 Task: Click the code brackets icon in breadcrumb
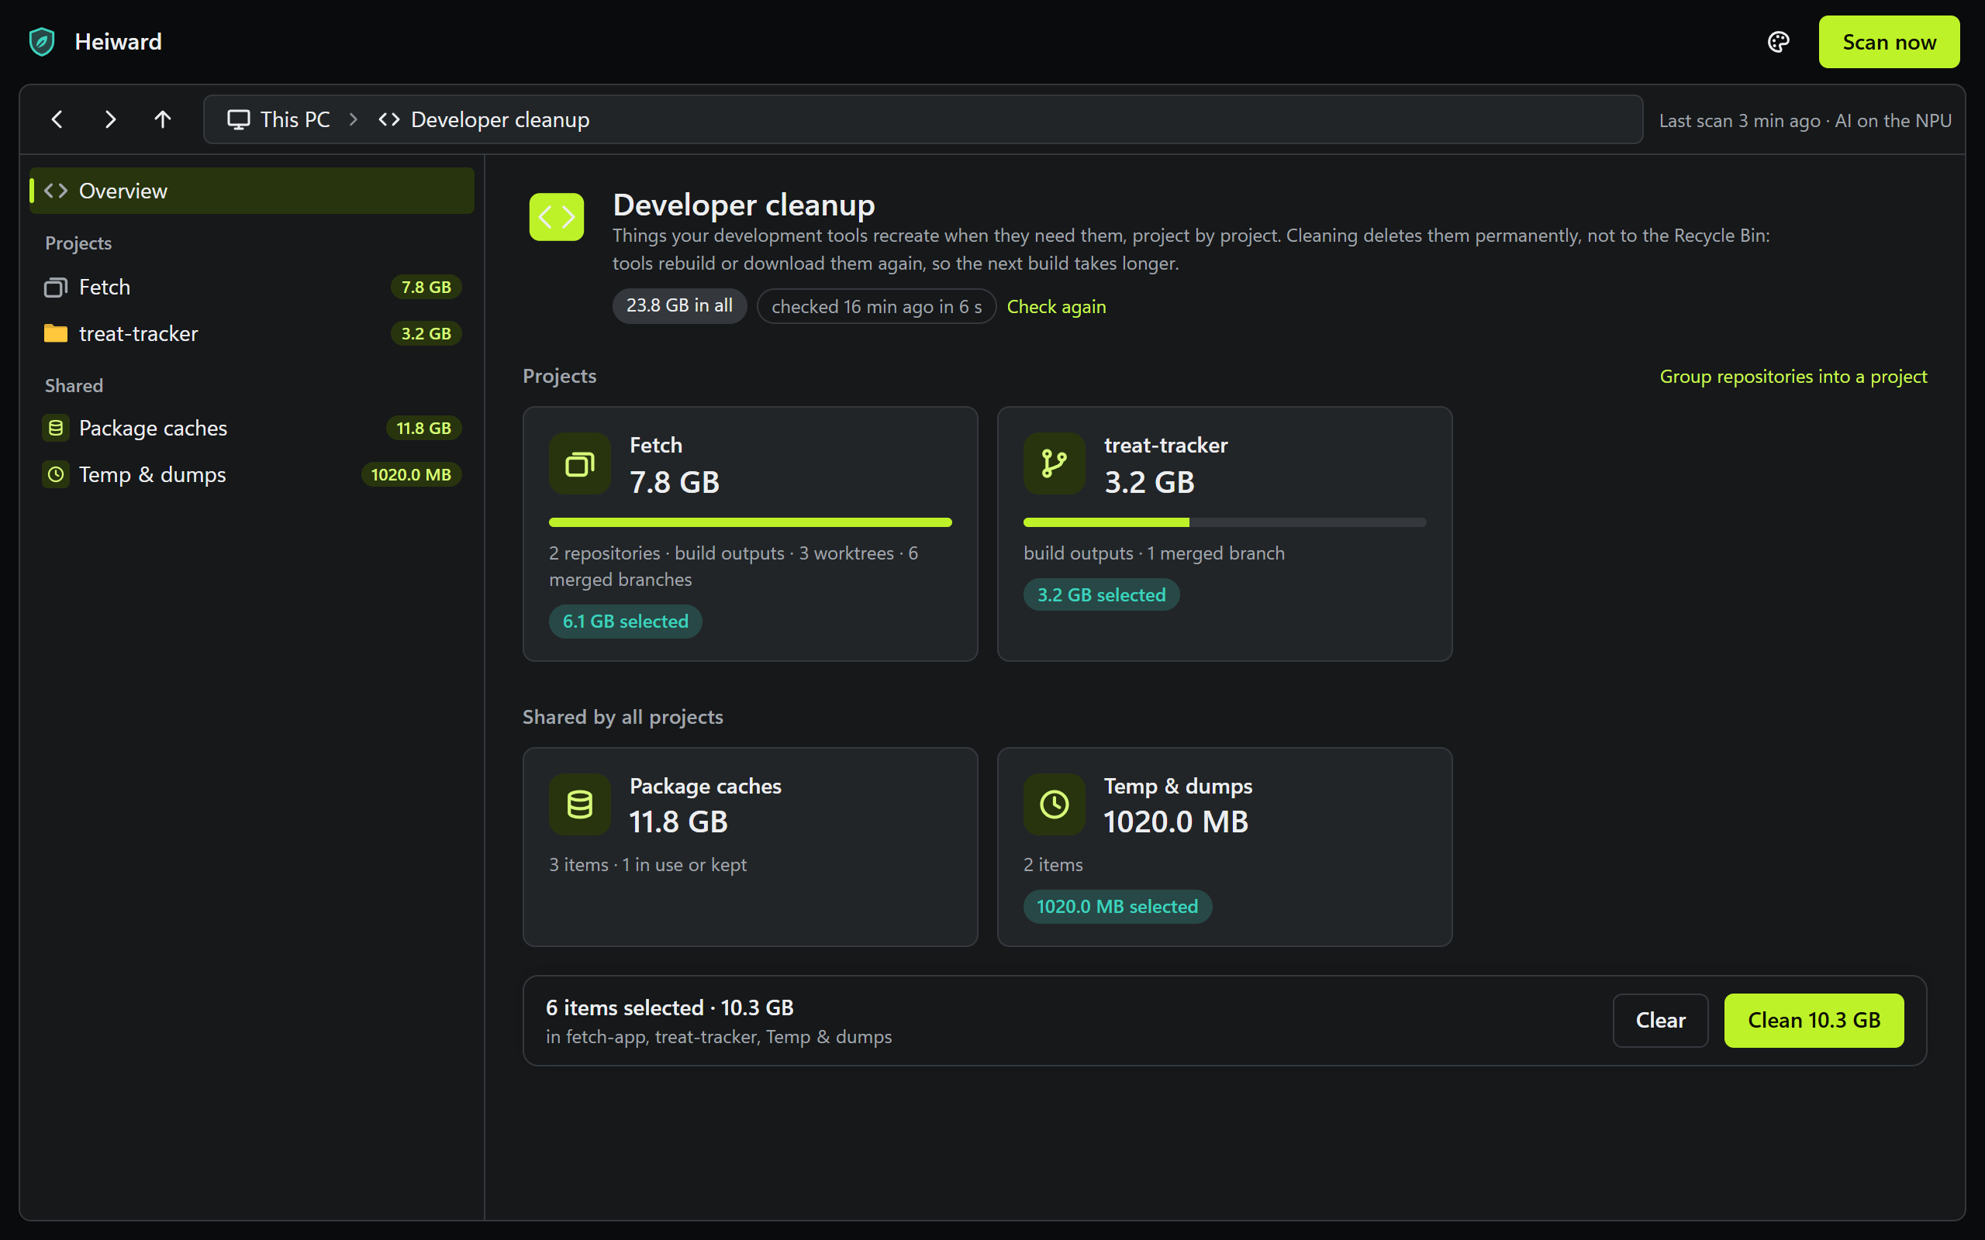388,119
